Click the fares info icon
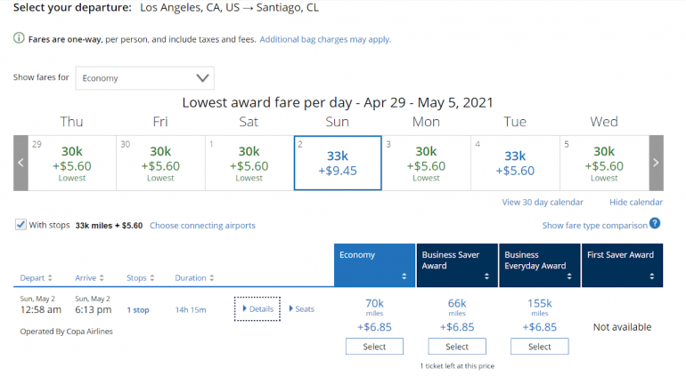Image resolution: width=686 pixels, height=376 pixels. click(x=19, y=39)
